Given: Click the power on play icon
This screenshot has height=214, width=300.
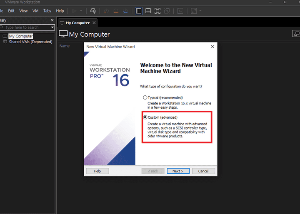Looking at the screenshot, I should click(x=74, y=11).
